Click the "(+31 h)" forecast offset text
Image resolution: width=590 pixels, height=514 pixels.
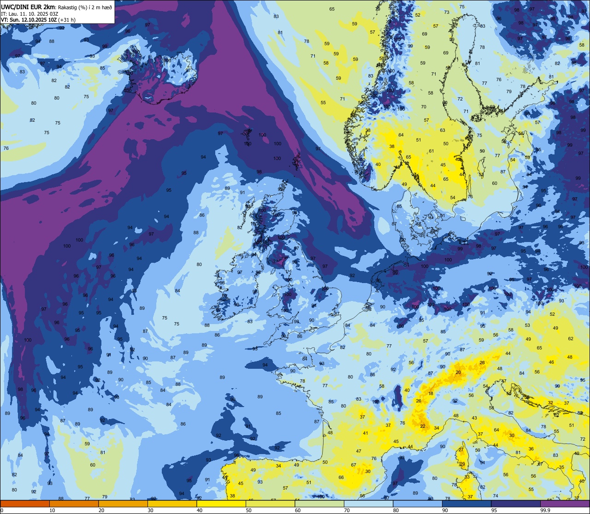pyautogui.click(x=66, y=20)
